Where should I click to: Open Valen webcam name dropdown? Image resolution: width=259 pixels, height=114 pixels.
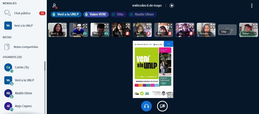click(247, 33)
